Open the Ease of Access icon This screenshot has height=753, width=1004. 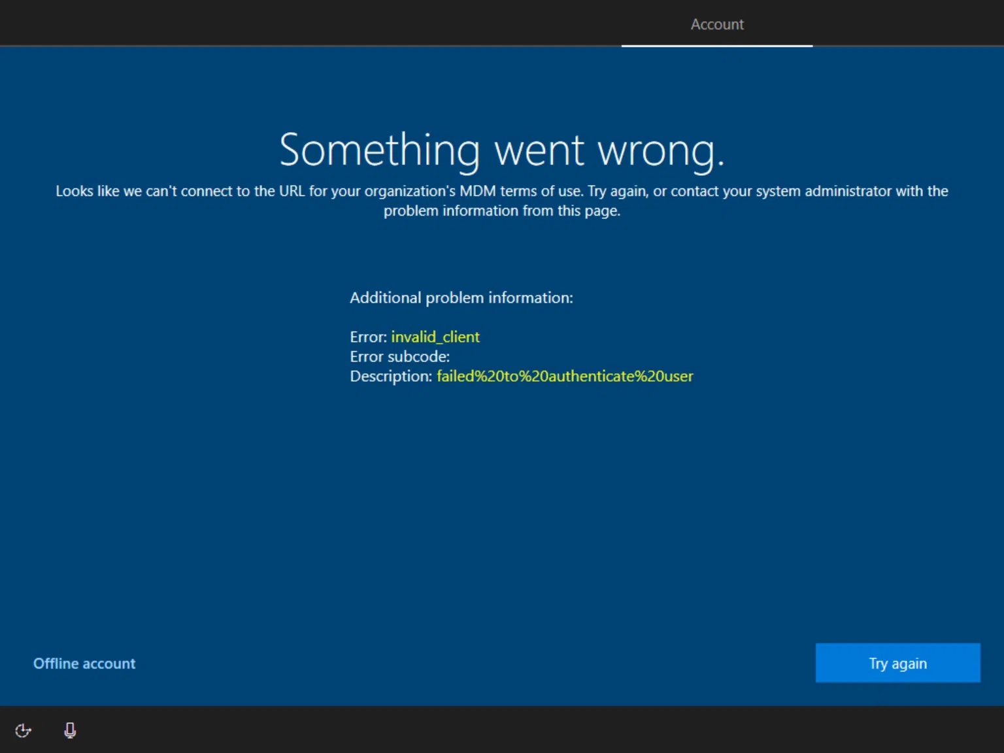coord(24,730)
